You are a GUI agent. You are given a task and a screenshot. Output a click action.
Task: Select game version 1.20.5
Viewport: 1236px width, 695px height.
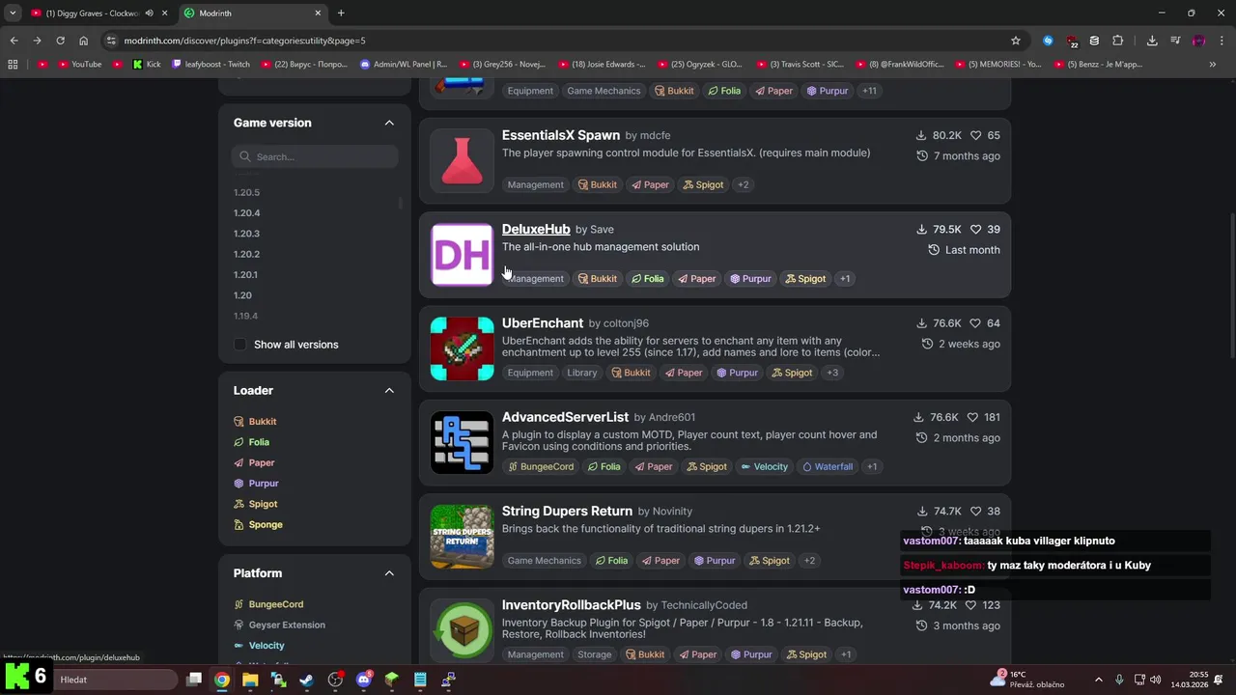[x=247, y=192]
